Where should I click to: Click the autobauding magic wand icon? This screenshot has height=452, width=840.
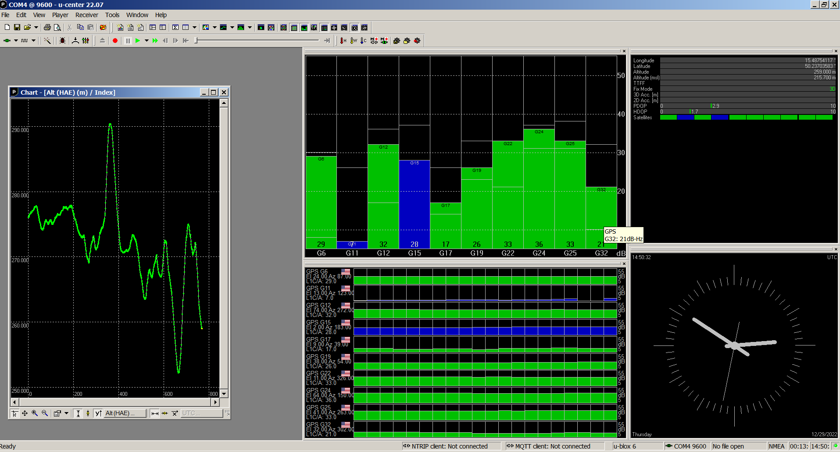(47, 41)
